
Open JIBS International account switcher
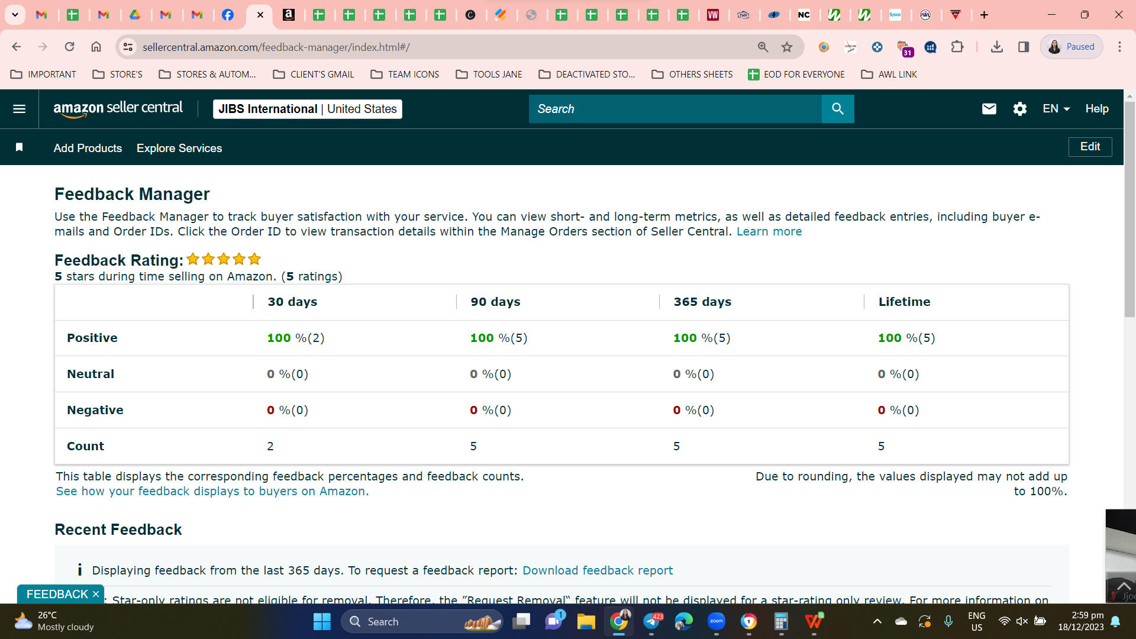pos(307,109)
